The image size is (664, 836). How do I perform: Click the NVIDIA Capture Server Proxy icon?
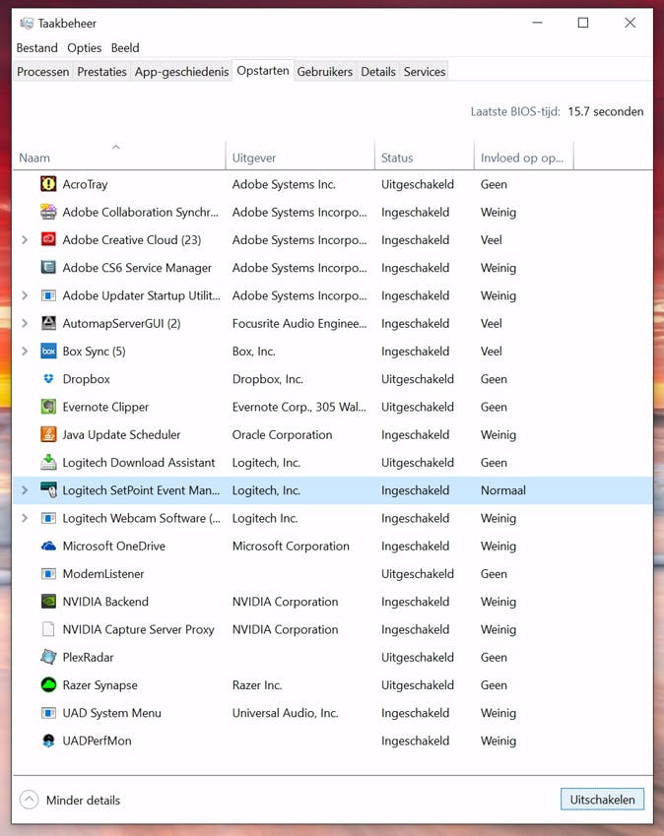point(48,629)
